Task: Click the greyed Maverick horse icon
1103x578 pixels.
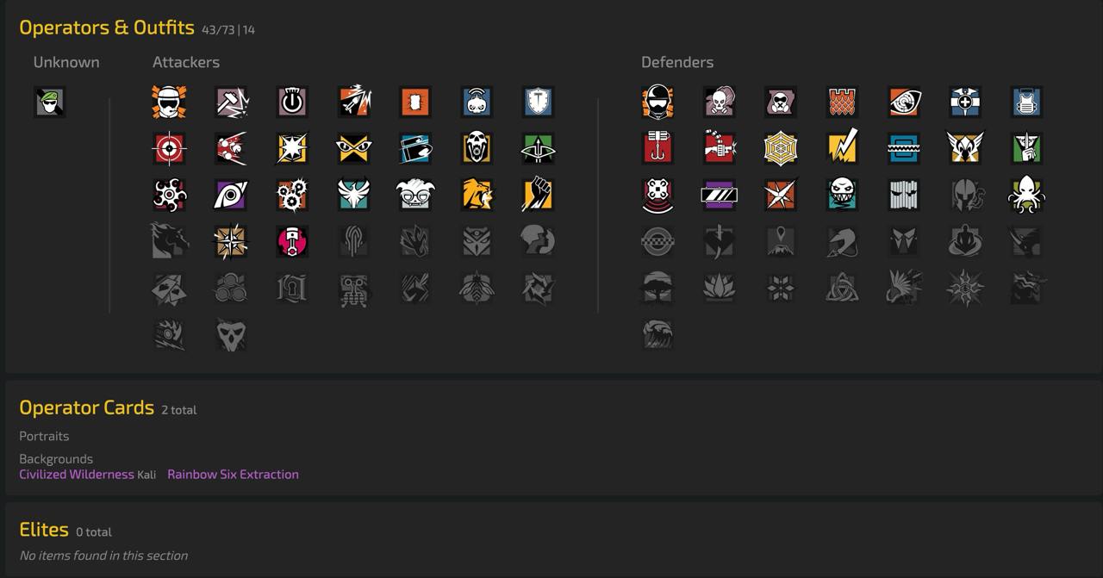Action: point(169,241)
